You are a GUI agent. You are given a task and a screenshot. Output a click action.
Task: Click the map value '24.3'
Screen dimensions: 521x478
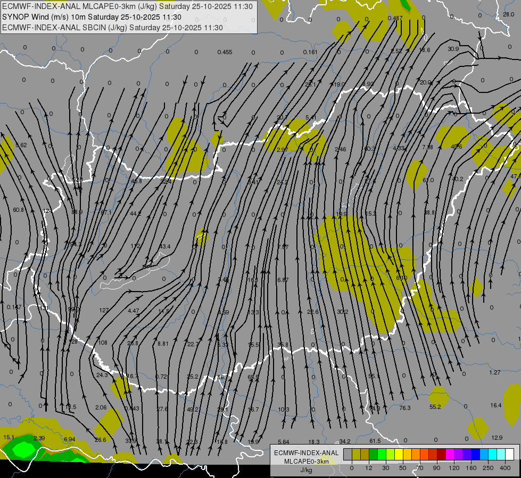click(x=102, y=375)
